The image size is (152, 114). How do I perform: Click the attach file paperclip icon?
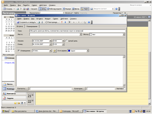42,22
